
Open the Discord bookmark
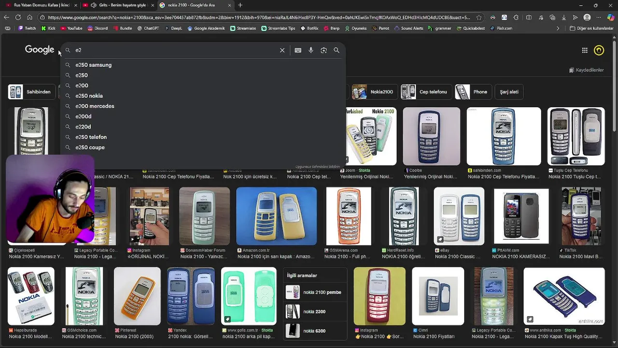[98, 29]
